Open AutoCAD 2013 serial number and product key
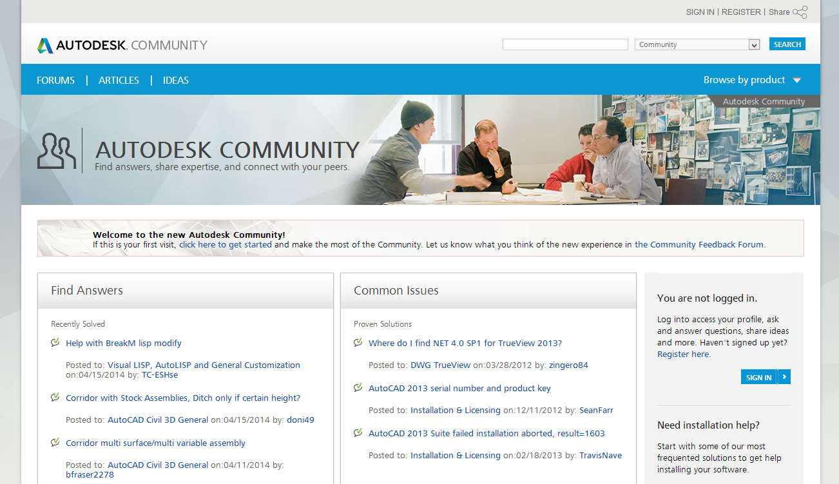This screenshot has height=484, width=839. coord(459,389)
